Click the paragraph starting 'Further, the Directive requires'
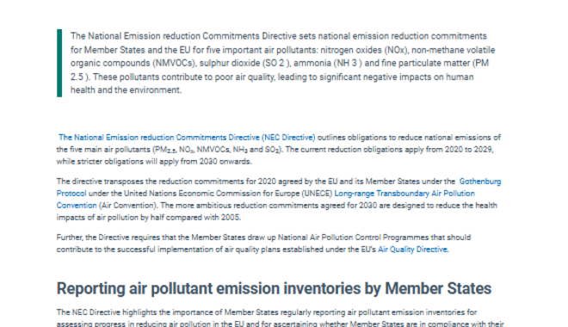Image resolution: width=568 pixels, height=327 pixels. click(263, 244)
